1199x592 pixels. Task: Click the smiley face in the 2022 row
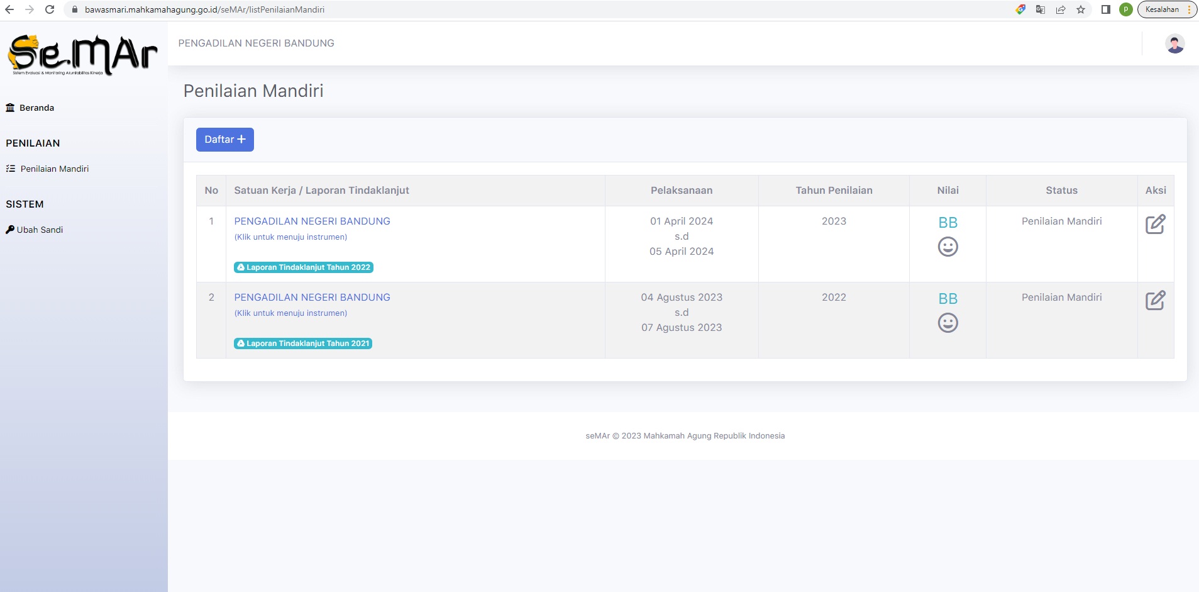point(948,323)
